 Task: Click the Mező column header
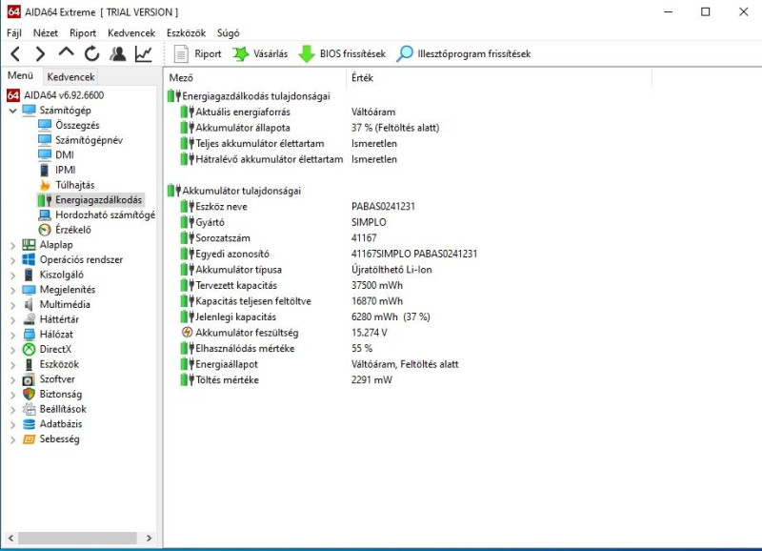(x=255, y=78)
